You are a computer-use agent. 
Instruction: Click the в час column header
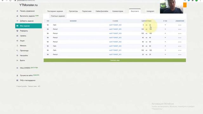[x=165, y=21]
